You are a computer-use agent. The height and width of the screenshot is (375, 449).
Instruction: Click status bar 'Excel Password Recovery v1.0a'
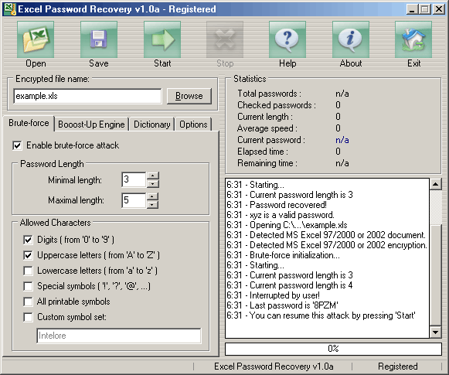coord(274,366)
